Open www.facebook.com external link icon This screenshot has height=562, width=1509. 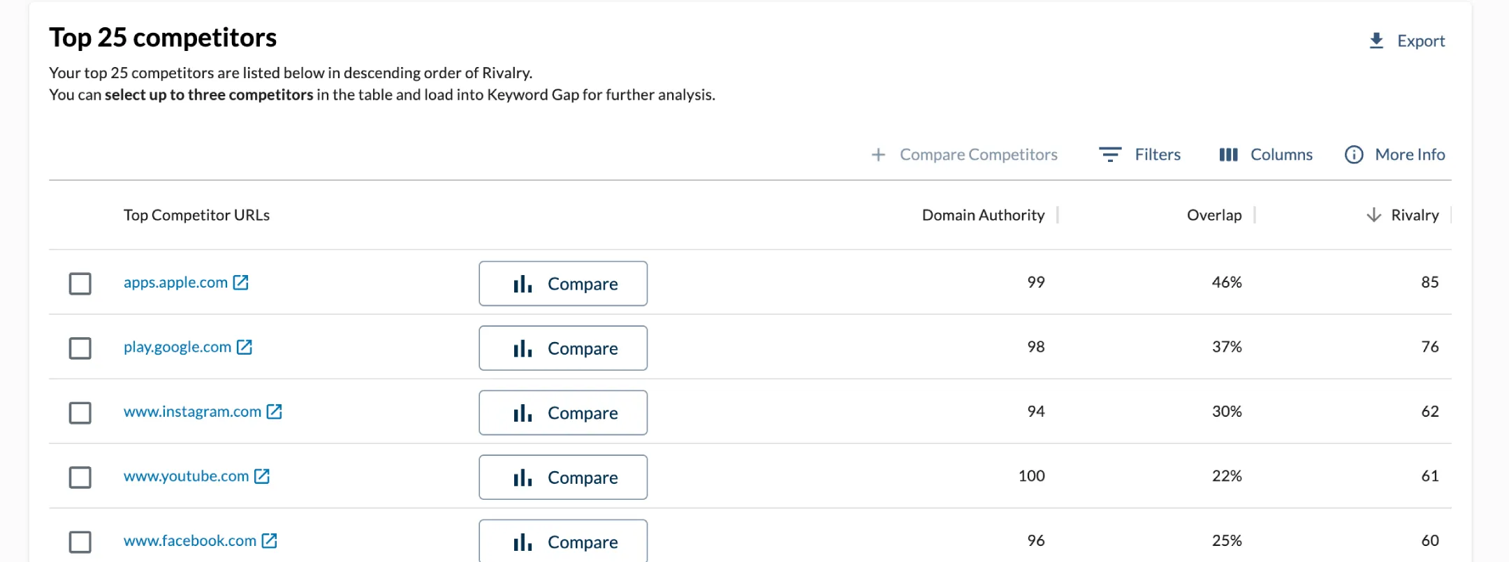270,540
